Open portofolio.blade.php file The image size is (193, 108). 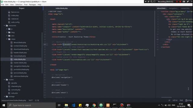click(x=21, y=69)
